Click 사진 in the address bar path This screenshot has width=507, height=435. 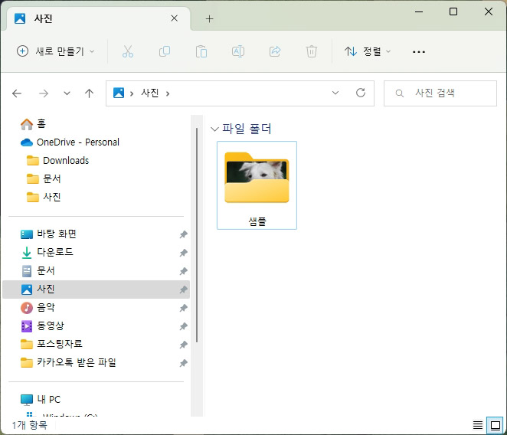[149, 93]
